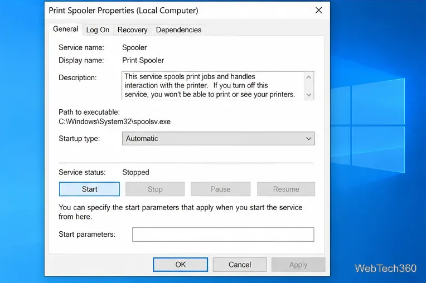
Task: Click the greyed-out Apply button
Action: (298, 265)
